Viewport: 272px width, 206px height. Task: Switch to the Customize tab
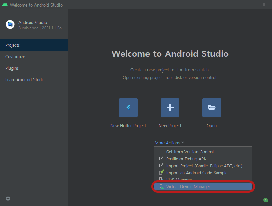pyautogui.click(x=34, y=57)
